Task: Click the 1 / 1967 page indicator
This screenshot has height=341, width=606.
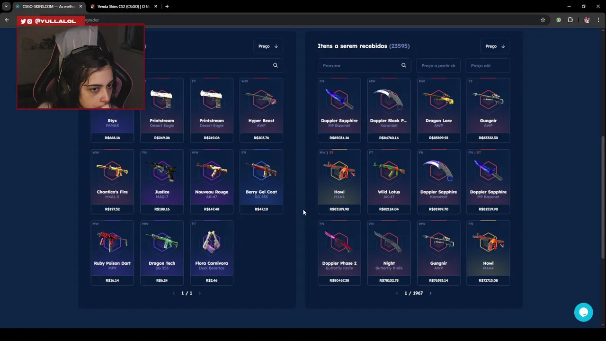Action: click(413, 293)
